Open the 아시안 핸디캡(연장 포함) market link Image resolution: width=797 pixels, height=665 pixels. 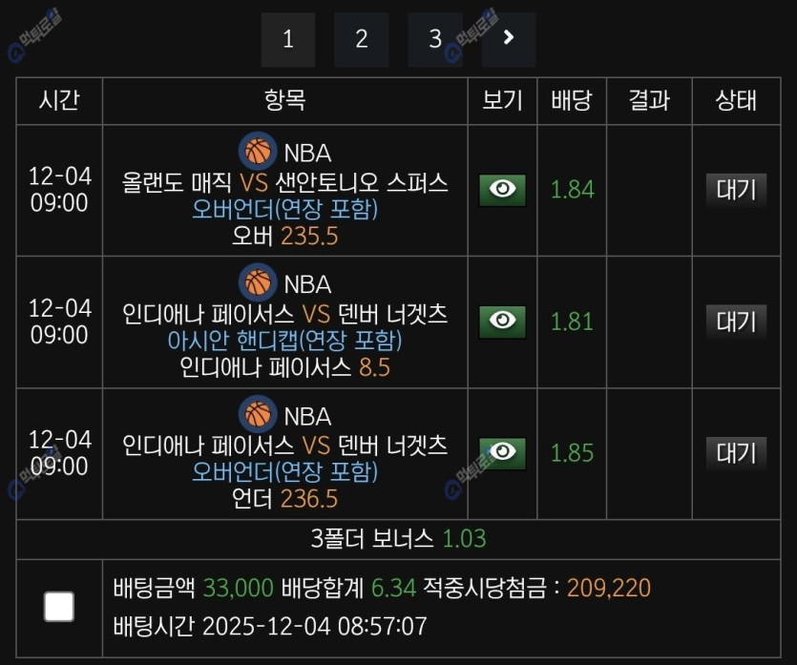pyautogui.click(x=285, y=341)
